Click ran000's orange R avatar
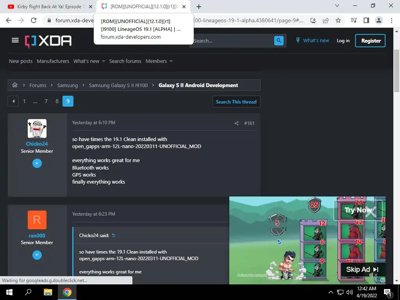This screenshot has width=400, height=300. click(x=37, y=220)
